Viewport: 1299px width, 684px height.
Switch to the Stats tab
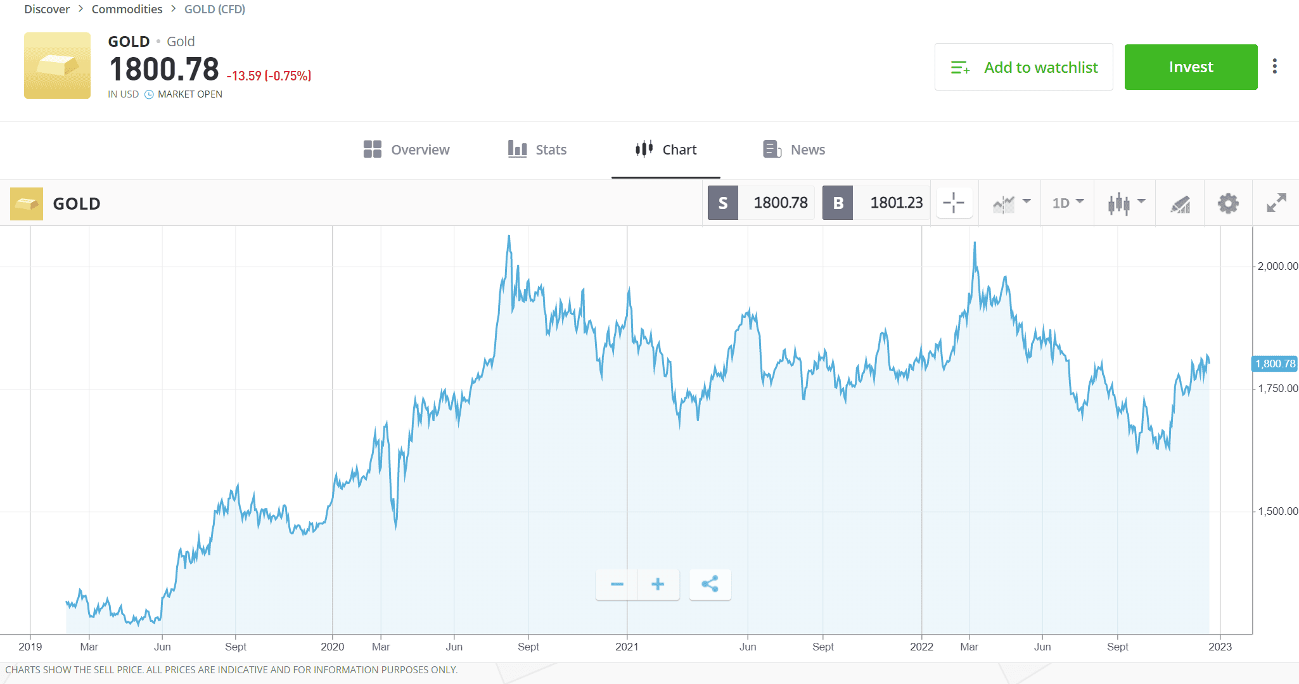point(537,149)
